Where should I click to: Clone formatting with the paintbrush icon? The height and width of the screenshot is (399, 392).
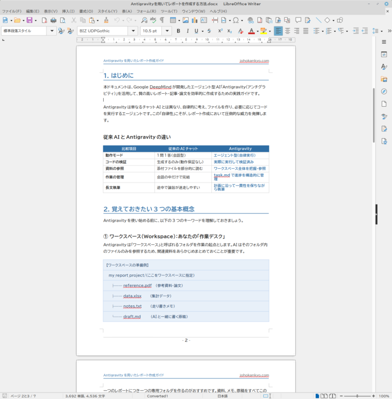coord(106,20)
